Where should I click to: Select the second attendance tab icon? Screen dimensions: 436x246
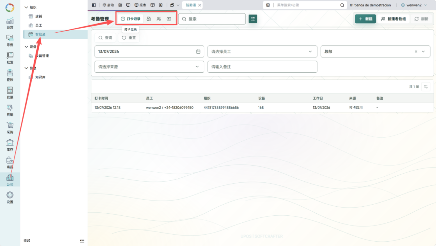coord(148,19)
